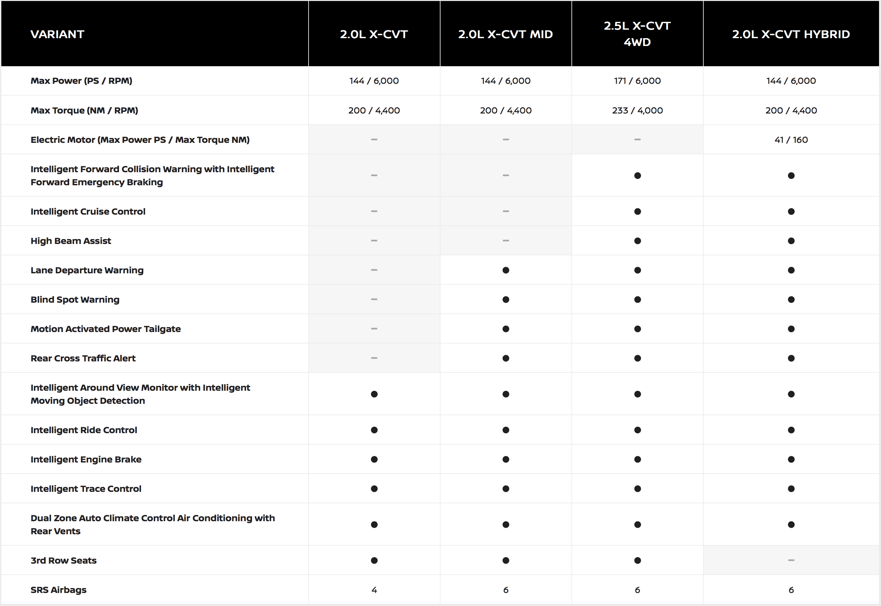881x606 pixels.
Task: Select the 41 / 160 electric motor value
Action: click(791, 140)
